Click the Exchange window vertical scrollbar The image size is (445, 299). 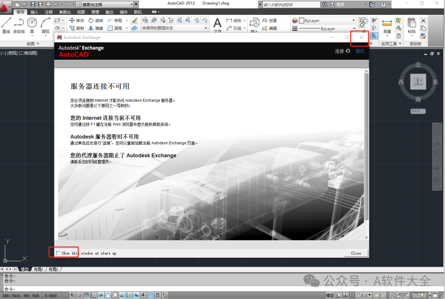click(366, 146)
